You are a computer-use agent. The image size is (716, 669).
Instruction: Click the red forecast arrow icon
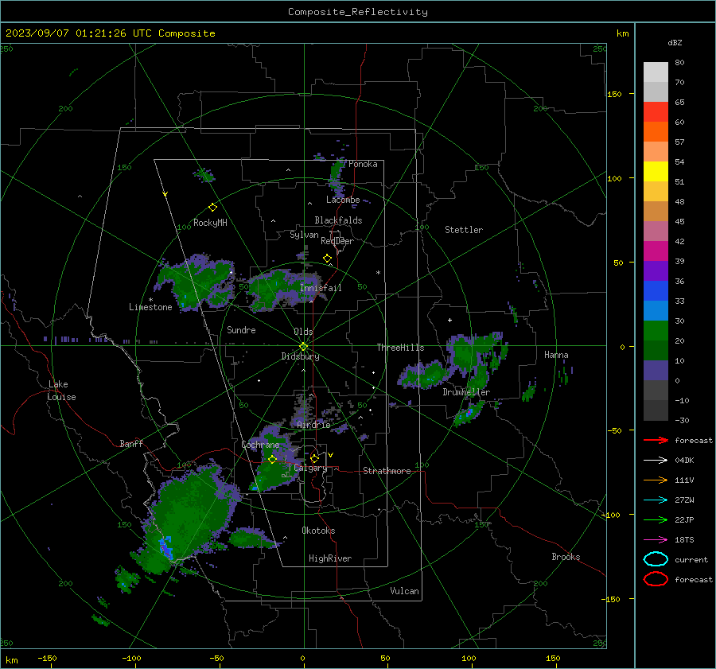(x=656, y=440)
